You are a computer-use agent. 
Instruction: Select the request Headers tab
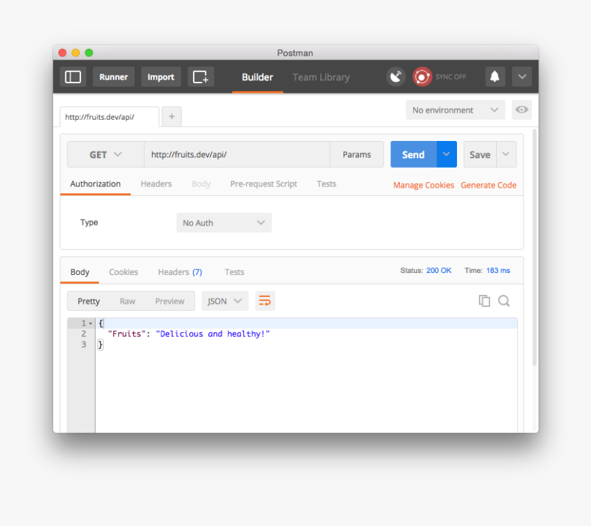(x=156, y=184)
